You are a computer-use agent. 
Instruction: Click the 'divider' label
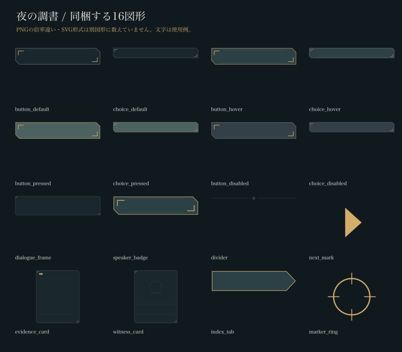tap(219, 258)
